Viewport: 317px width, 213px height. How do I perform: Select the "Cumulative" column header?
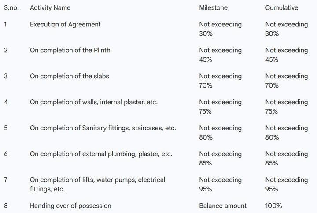[282, 7]
